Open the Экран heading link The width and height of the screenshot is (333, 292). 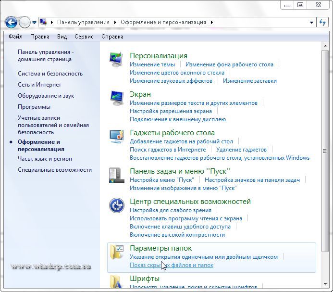[x=140, y=94]
